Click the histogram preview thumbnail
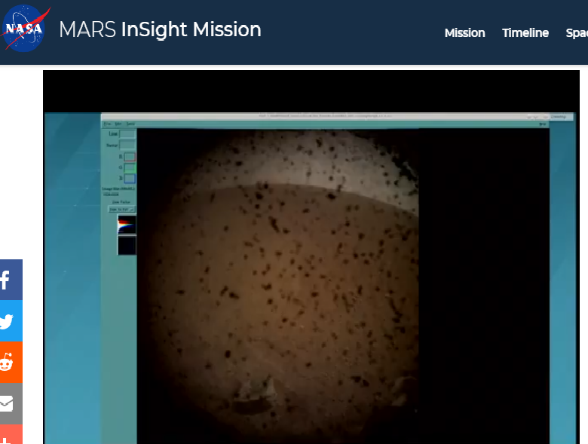Image resolution: width=588 pixels, height=444 pixels. 126,225
